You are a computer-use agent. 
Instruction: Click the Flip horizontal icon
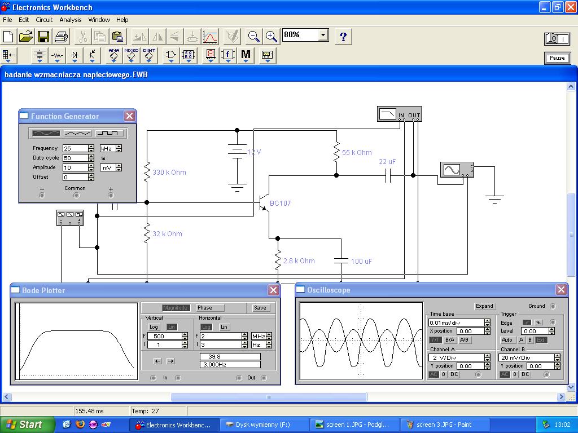point(158,37)
